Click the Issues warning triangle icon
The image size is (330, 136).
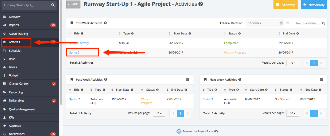click(x=4, y=67)
